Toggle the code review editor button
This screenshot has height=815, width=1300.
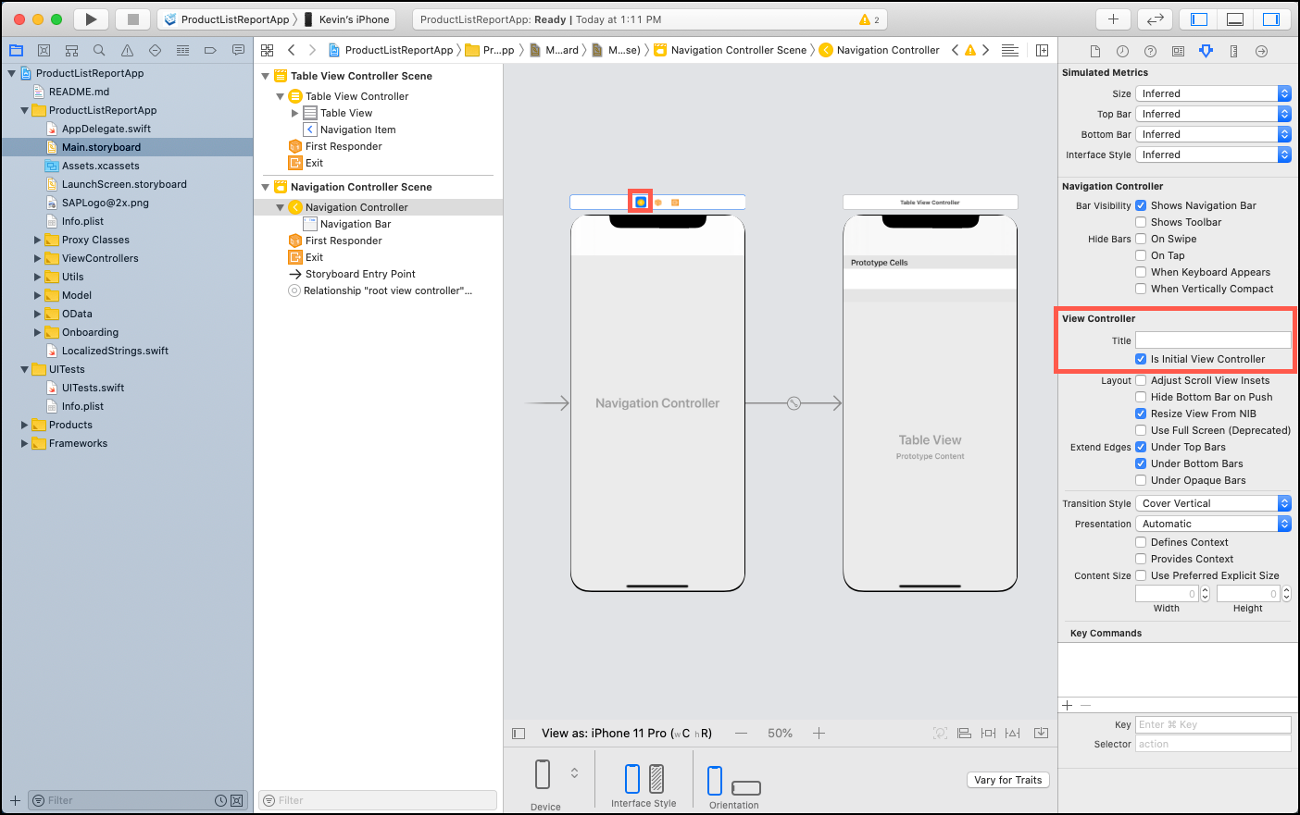point(1156,19)
